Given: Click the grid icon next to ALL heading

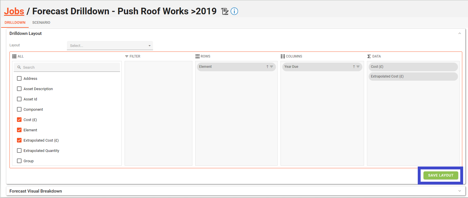Looking at the screenshot, I should pos(14,56).
